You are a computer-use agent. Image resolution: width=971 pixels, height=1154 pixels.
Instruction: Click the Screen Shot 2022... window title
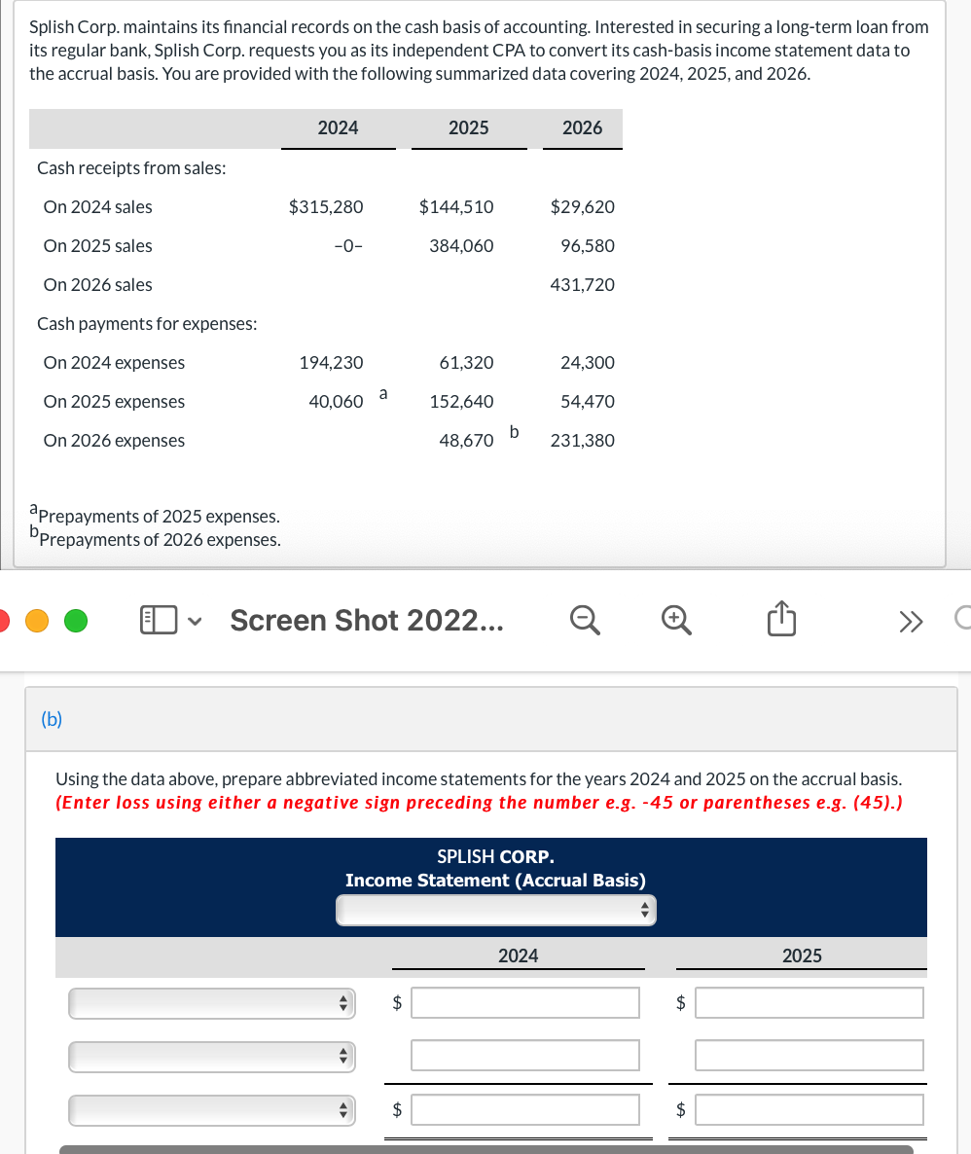click(367, 621)
